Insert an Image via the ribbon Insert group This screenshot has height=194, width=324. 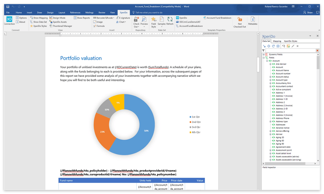click(98, 22)
